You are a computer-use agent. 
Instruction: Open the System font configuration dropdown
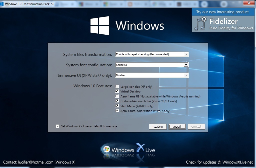[x=186, y=65]
